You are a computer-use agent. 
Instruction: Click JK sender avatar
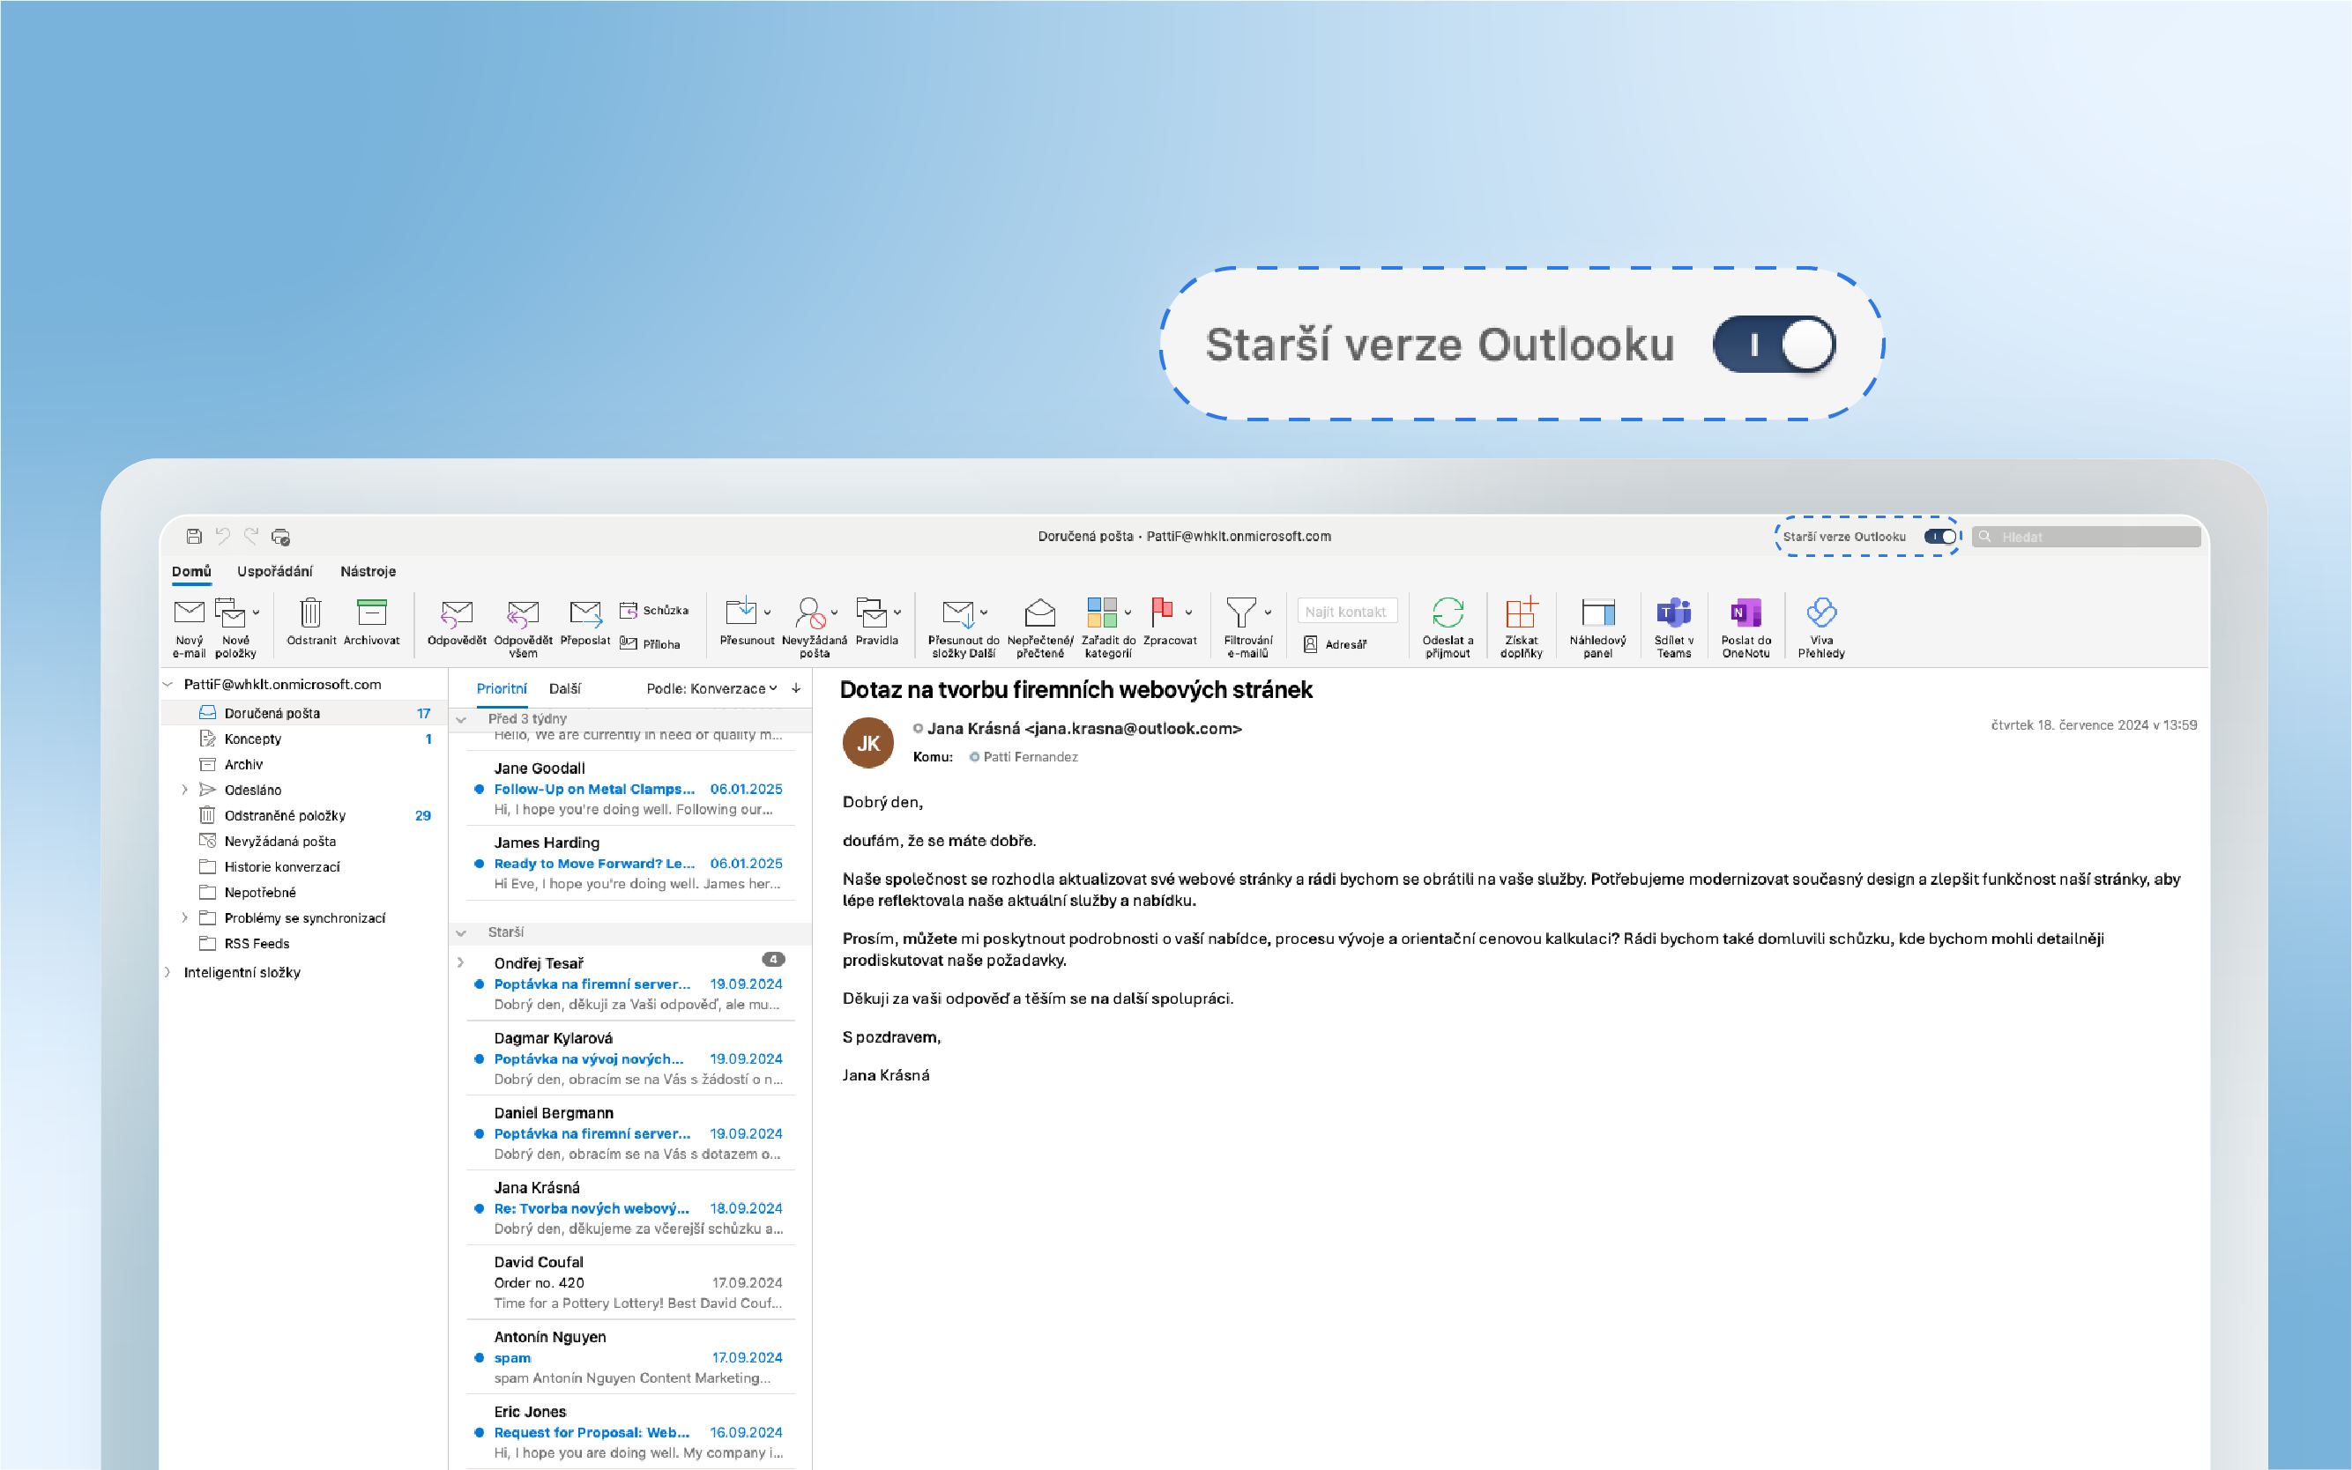pyautogui.click(x=867, y=743)
